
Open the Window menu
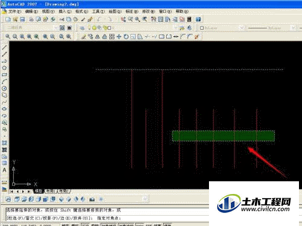[165, 11]
